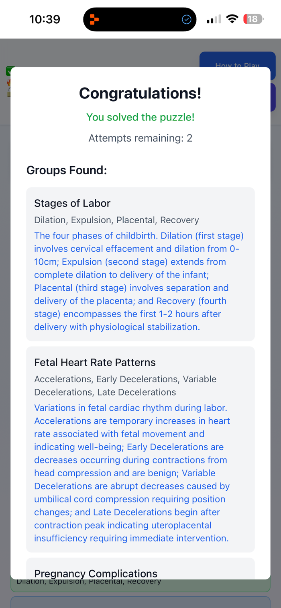Click the purple button below How to Play
This screenshot has width=281, height=608.
tap(273, 97)
